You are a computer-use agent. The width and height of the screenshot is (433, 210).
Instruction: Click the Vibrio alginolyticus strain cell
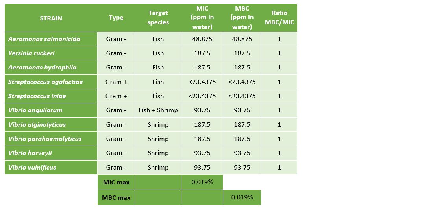tap(37, 124)
